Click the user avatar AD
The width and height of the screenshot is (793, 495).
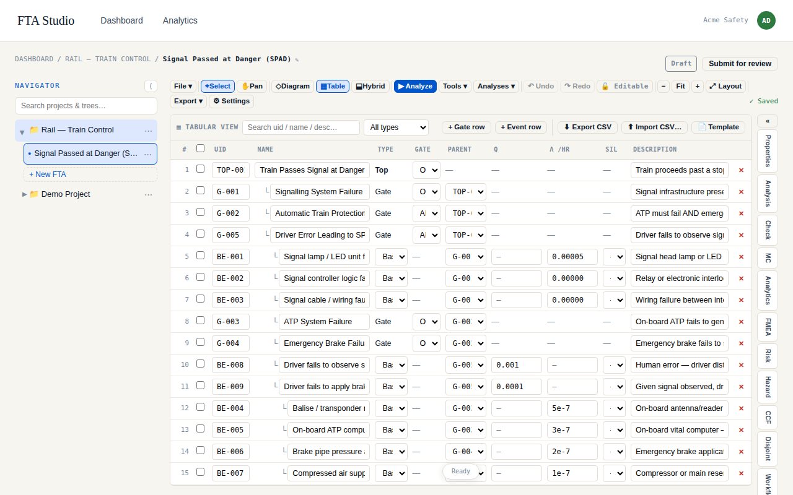click(x=766, y=20)
